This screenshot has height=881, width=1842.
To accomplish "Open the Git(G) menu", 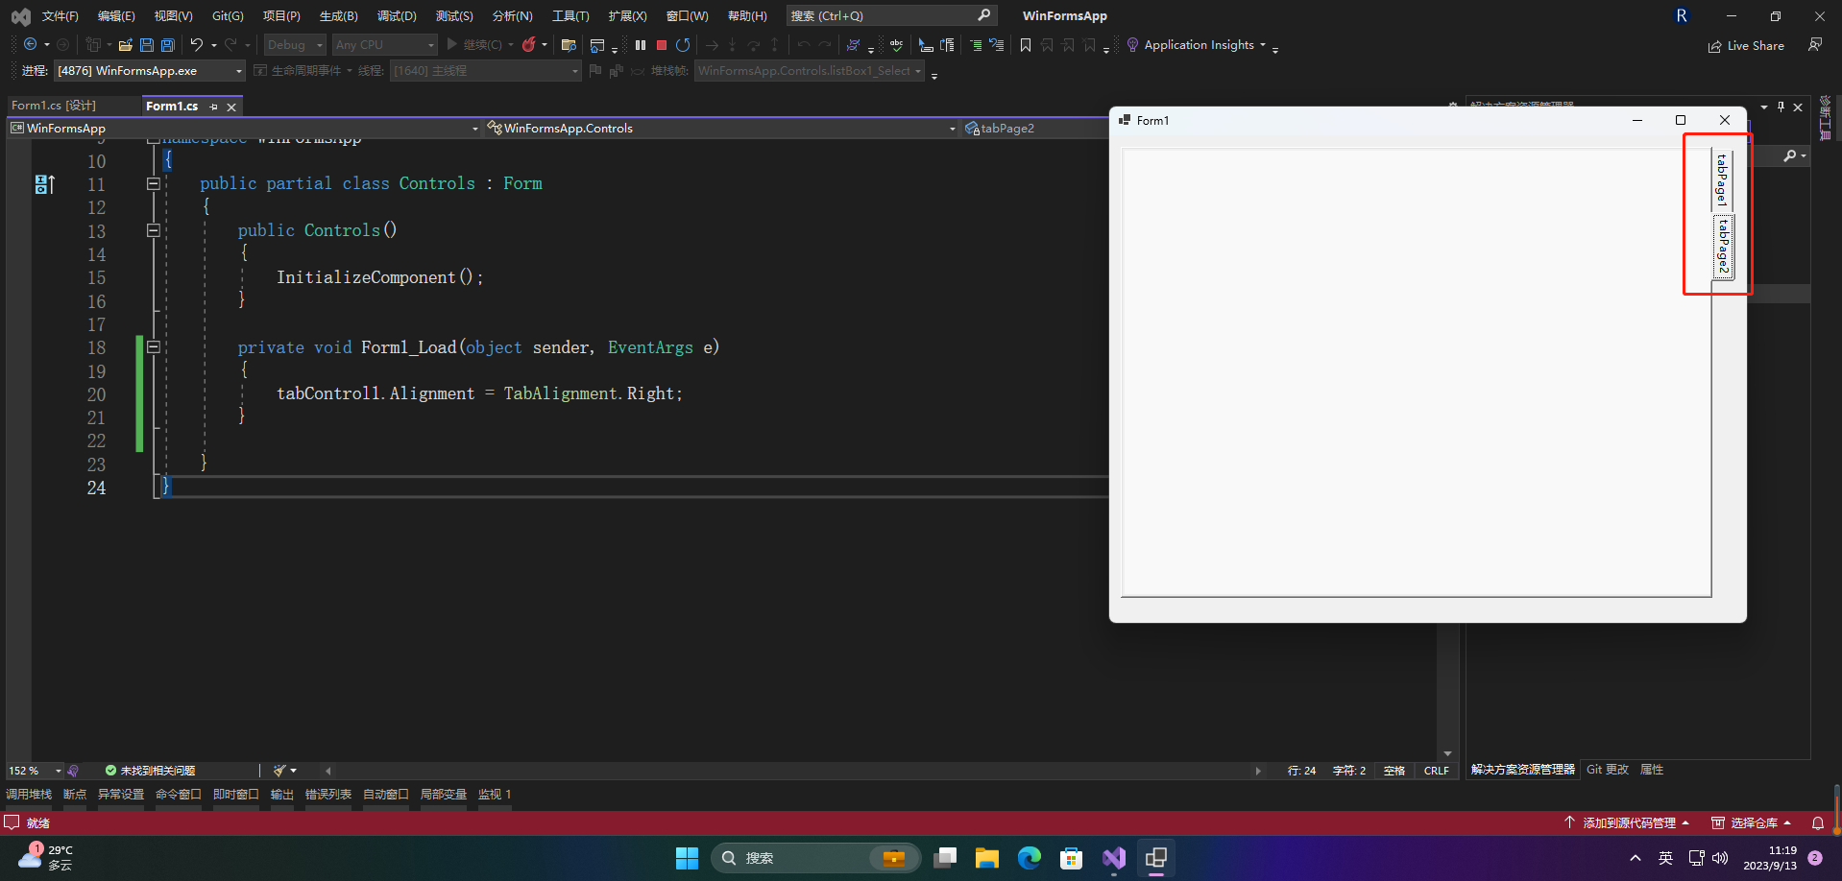I will [228, 15].
